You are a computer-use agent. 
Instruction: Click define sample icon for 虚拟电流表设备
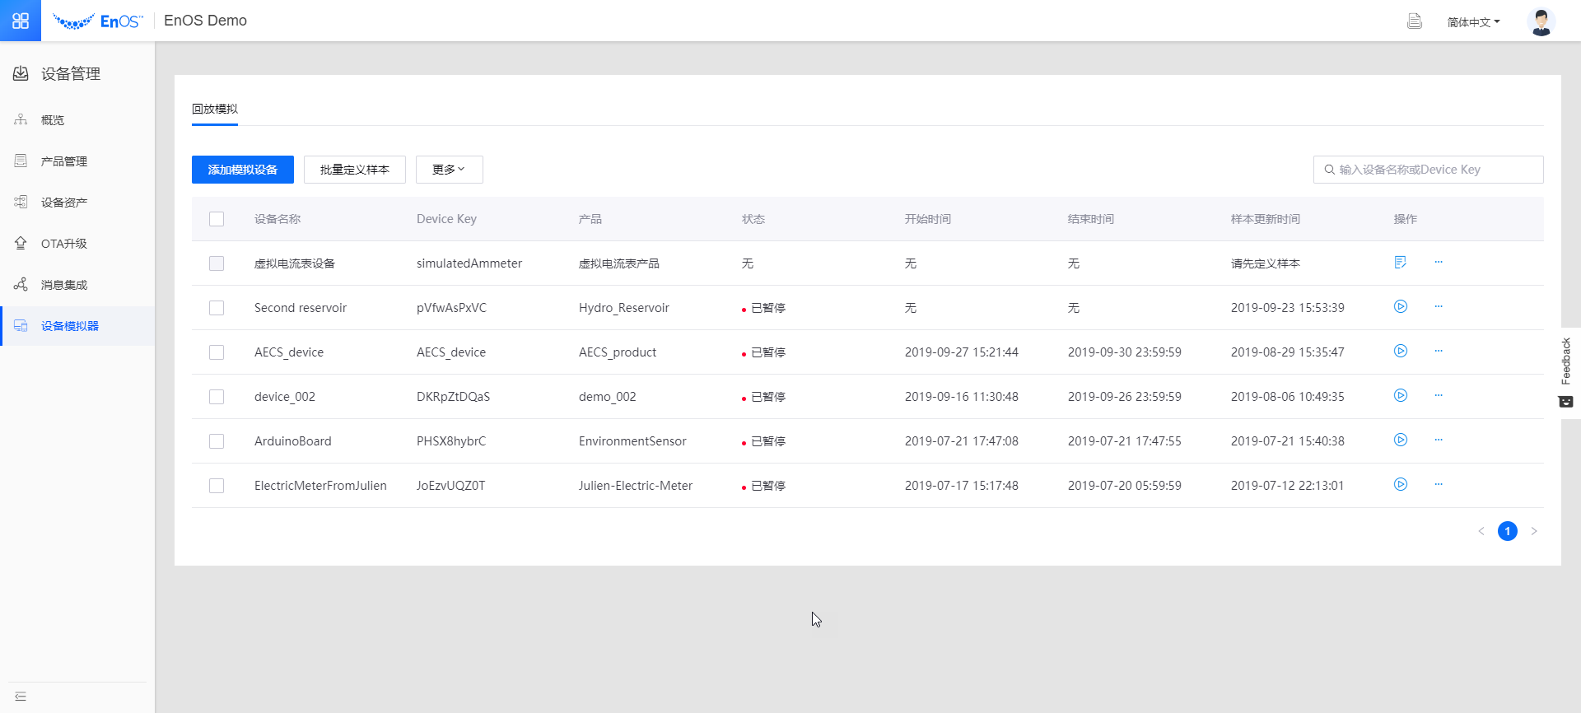[x=1400, y=263]
